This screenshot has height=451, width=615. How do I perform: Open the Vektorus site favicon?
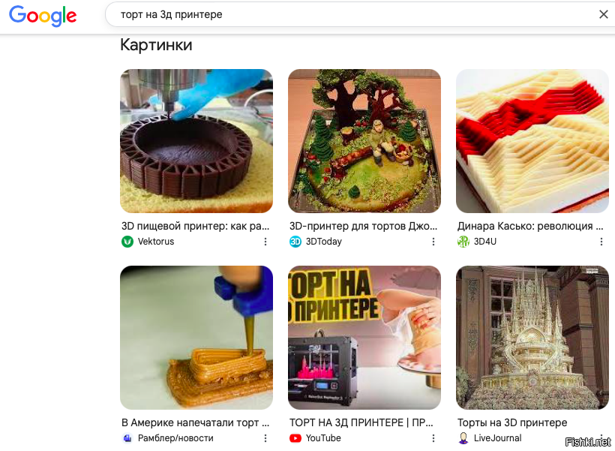(127, 242)
